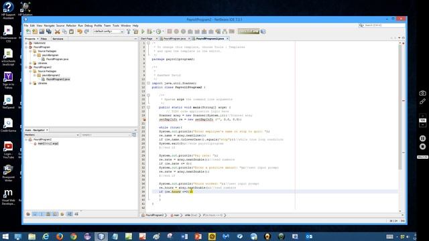Click the recorder camera snapshot icon
The width and height of the screenshot is (429, 241).
point(422,93)
